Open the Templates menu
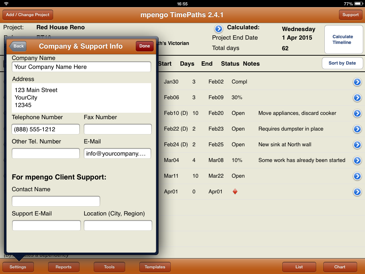This screenshot has width=365, height=274. [x=155, y=267]
